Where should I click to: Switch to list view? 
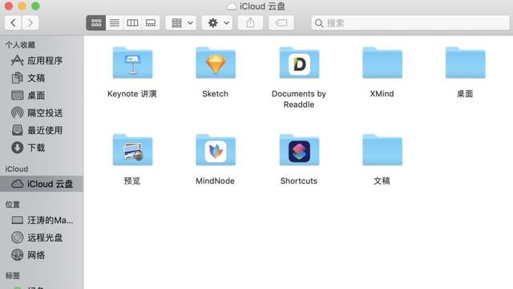pyautogui.click(x=115, y=23)
